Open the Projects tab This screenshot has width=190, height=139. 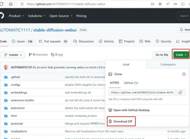127,41
